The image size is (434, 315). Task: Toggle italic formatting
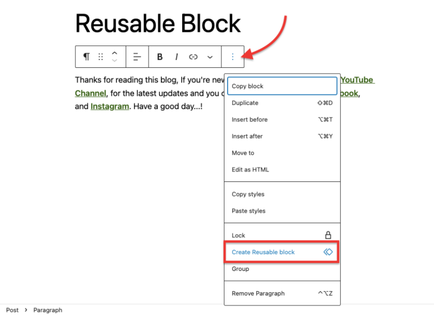176,57
